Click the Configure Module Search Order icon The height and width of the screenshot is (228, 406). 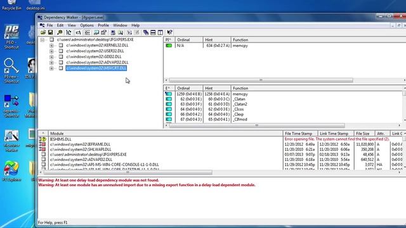click(121, 32)
